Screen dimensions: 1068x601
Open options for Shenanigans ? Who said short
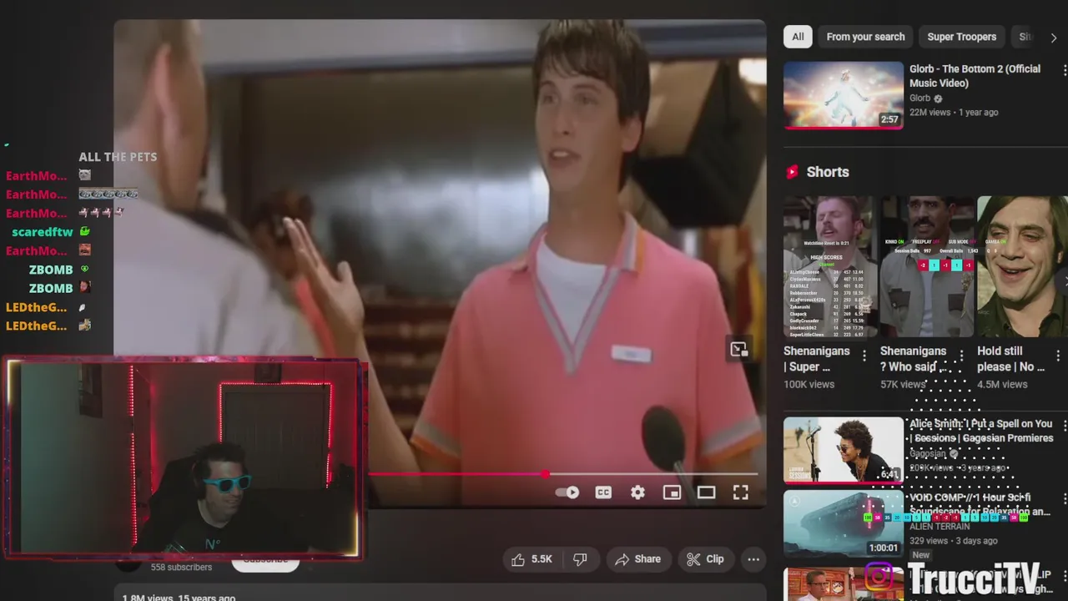tap(960, 356)
